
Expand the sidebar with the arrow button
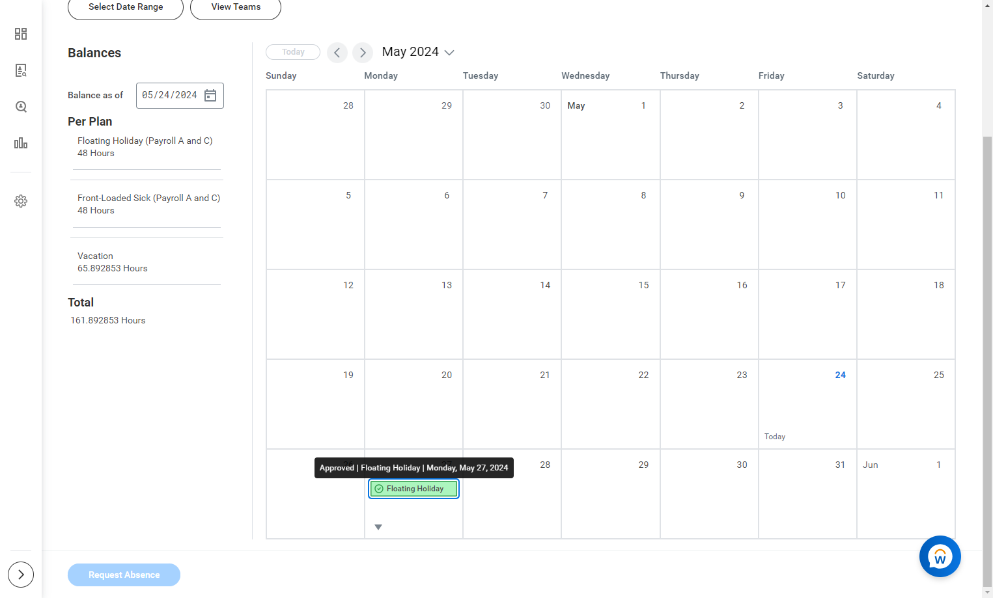(x=21, y=575)
